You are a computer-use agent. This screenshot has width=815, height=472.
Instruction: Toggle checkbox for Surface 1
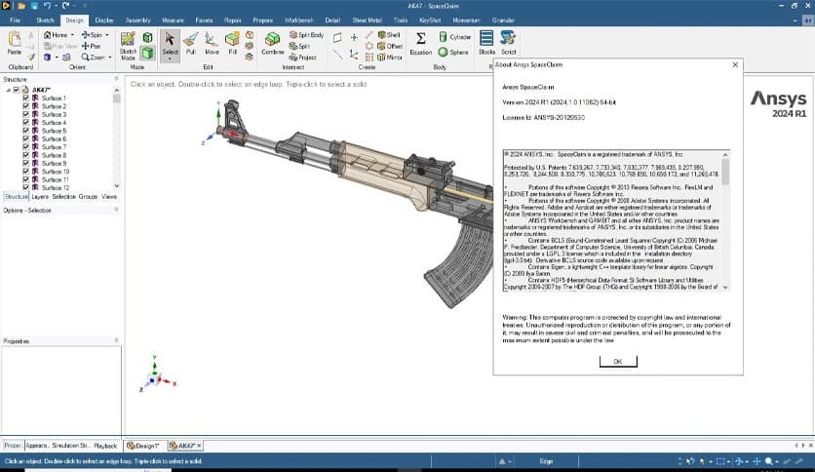click(x=26, y=98)
